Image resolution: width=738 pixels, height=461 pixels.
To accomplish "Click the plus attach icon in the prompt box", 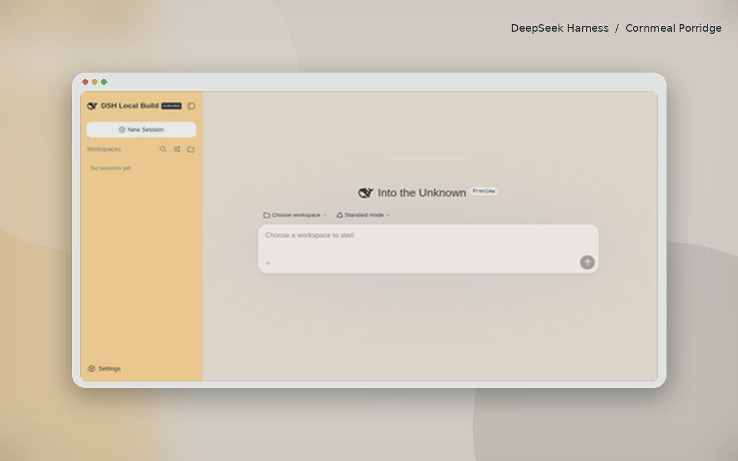I will 268,263.
